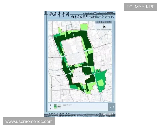Click the TG: MYYJJPP label
Image resolution: width=160 pixels, height=128 pixels.
pos(141,7)
